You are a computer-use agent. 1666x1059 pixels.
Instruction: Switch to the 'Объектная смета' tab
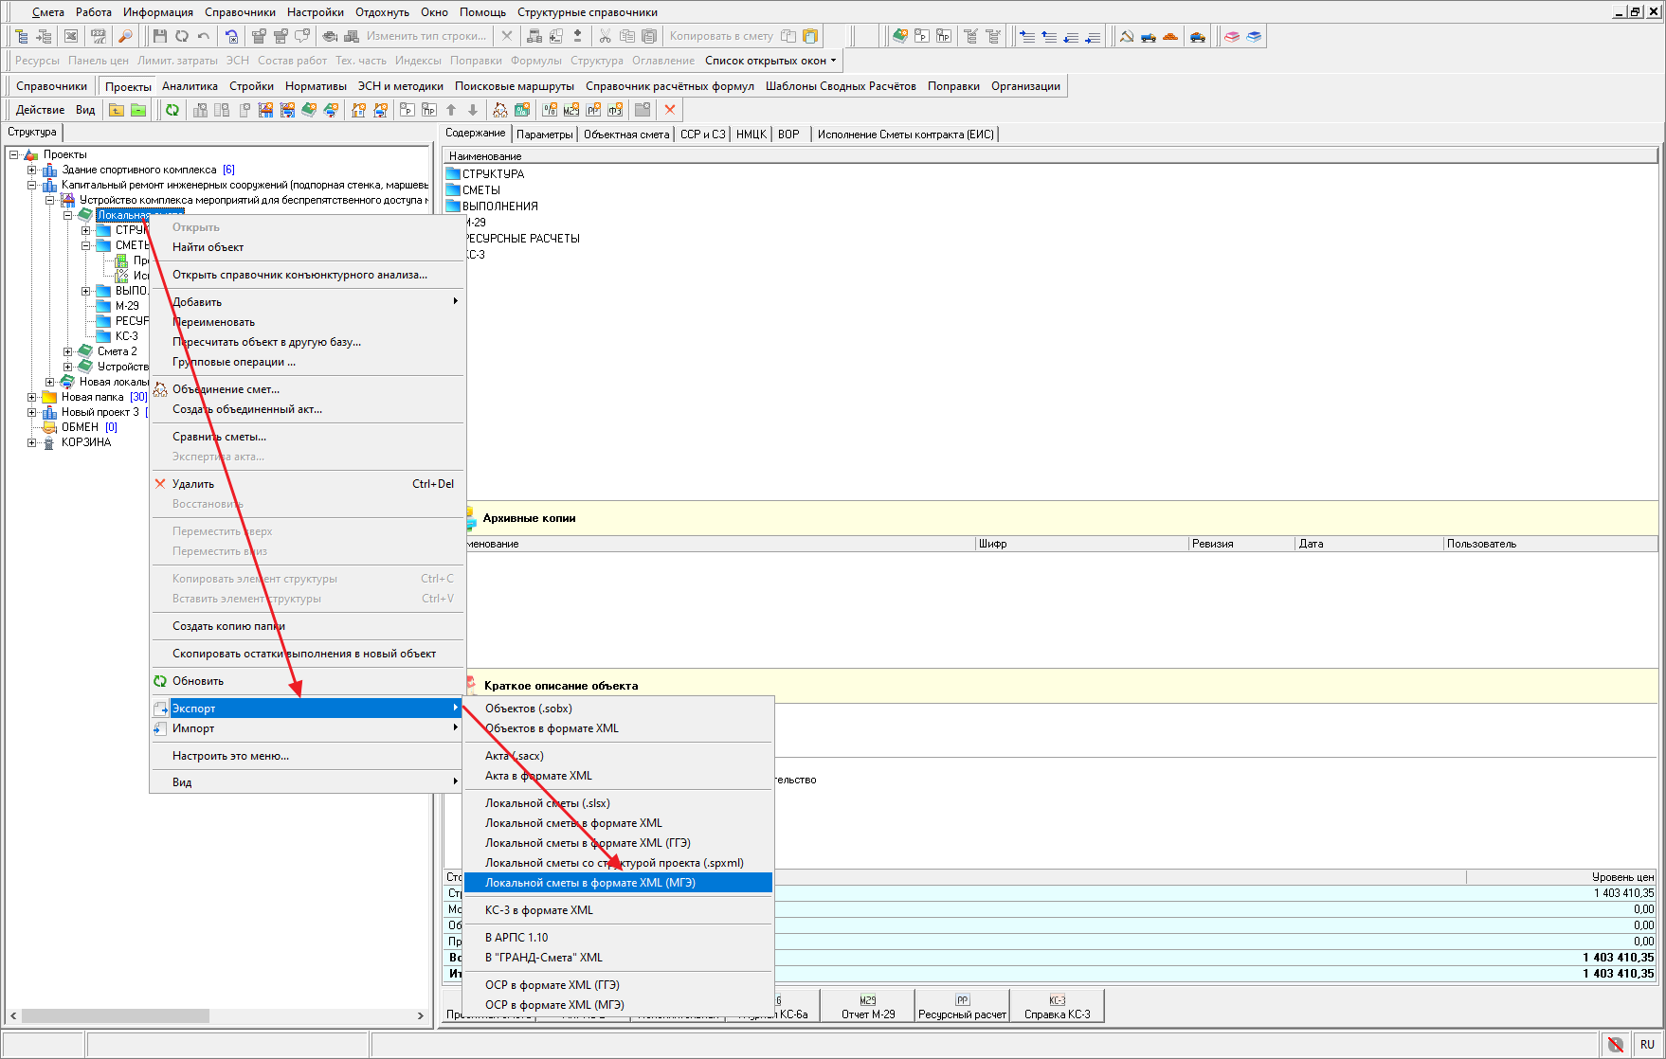tap(626, 135)
